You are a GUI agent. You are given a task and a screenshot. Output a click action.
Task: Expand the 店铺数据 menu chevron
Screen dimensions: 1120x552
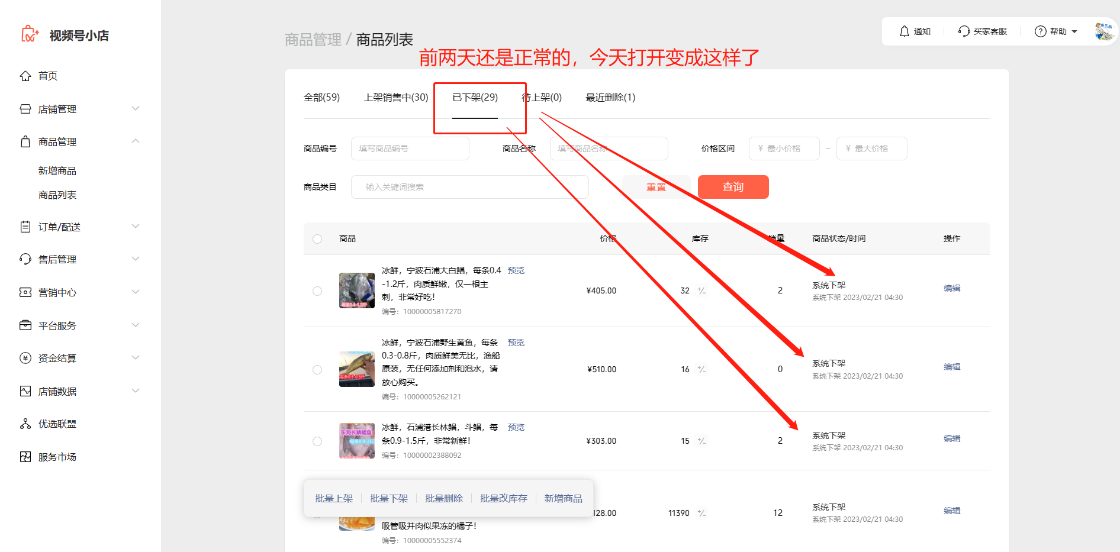click(136, 391)
